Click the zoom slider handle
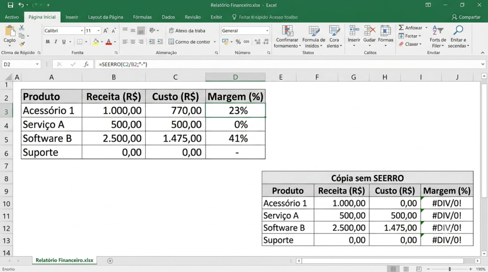The image size is (488, 272). (449, 269)
